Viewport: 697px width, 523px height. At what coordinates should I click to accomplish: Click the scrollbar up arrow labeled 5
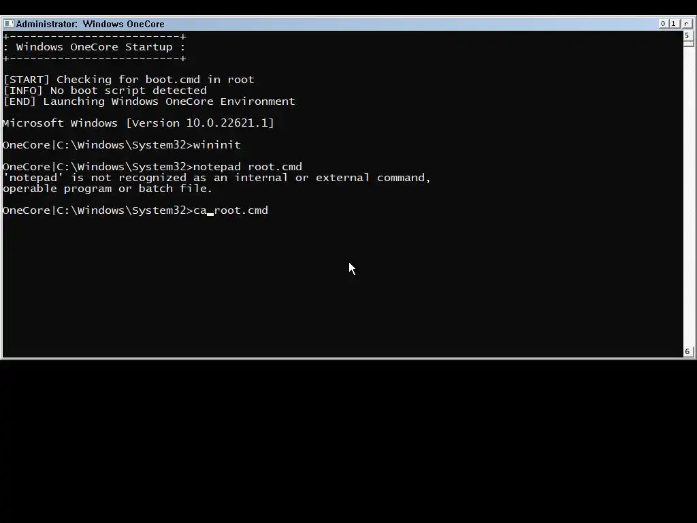[x=687, y=35]
